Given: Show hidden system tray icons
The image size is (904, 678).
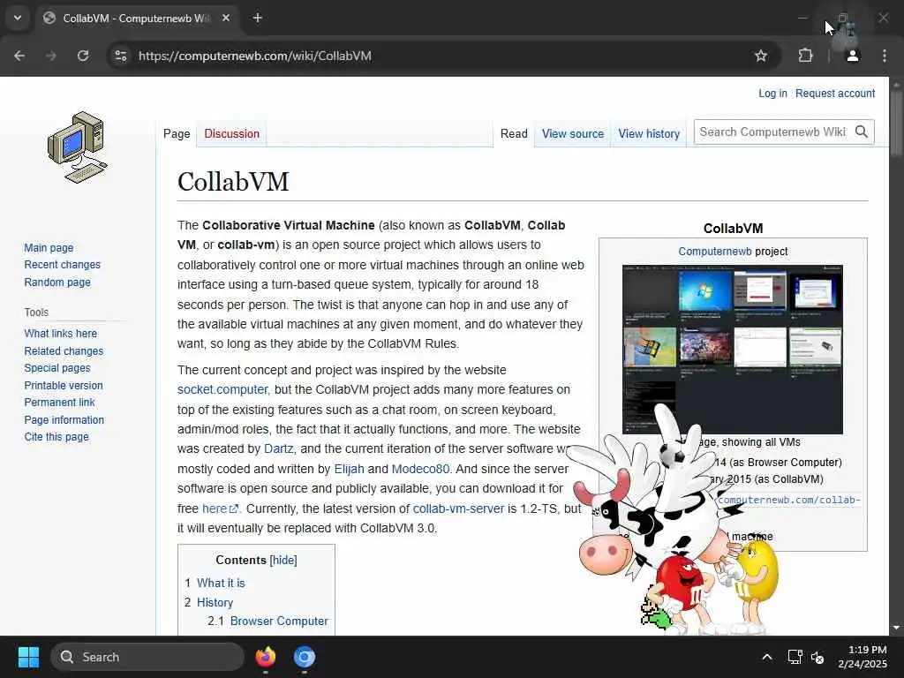Looking at the screenshot, I should click(x=767, y=657).
